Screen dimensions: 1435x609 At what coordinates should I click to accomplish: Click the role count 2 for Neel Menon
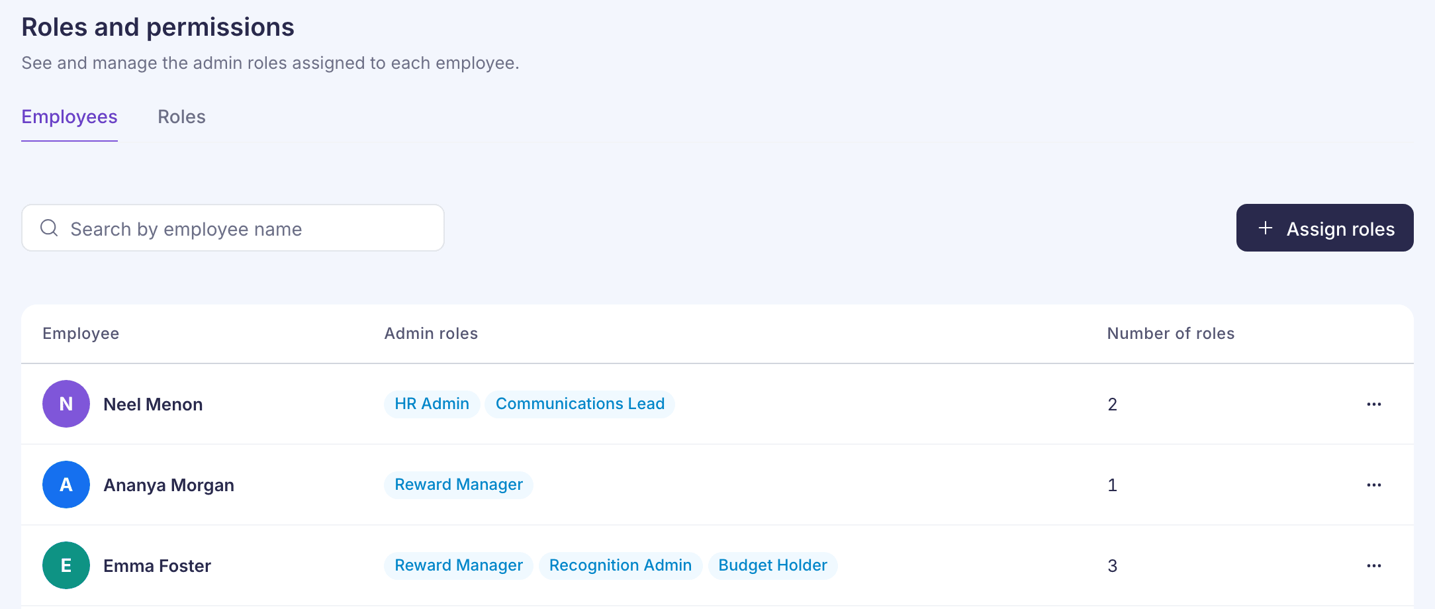click(1113, 404)
